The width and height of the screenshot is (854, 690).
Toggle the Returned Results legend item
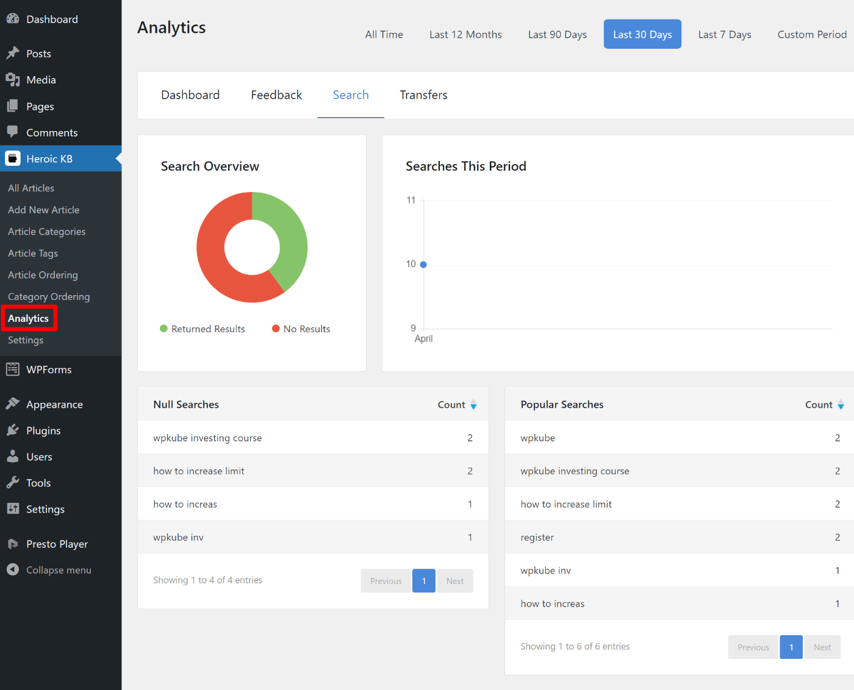[203, 329]
